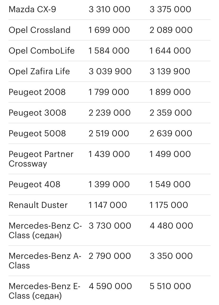Click the Mercedes-Benz A-Class row label
The width and height of the screenshot is (219, 305).
coord(45,261)
